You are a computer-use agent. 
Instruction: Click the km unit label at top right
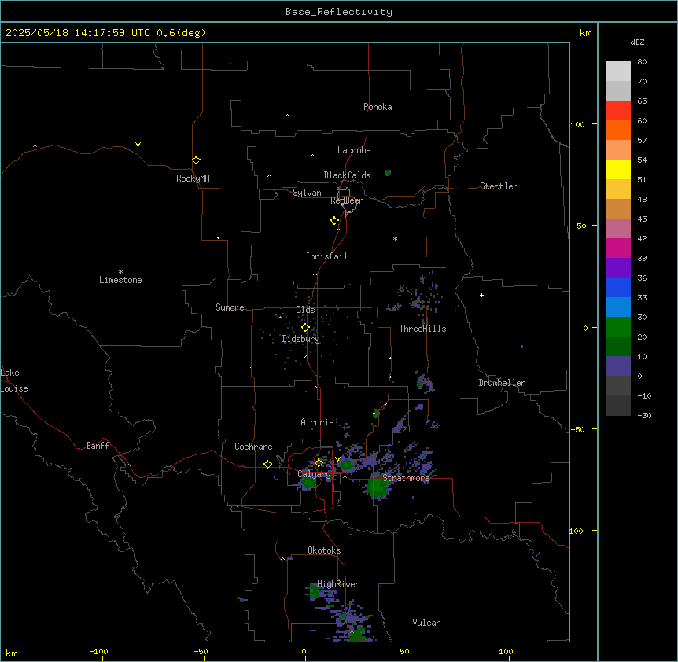(x=585, y=33)
